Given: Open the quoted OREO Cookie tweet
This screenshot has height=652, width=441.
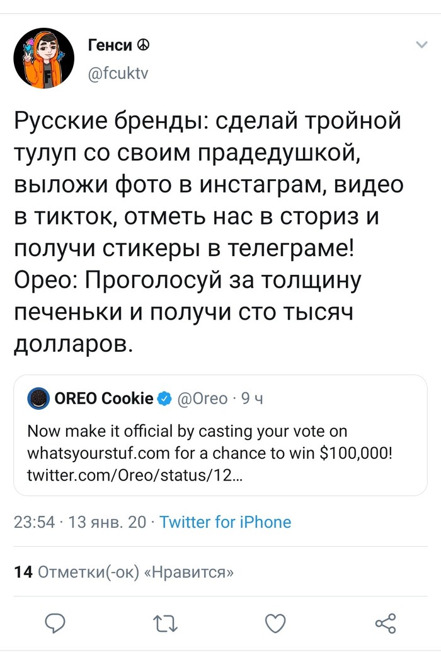Looking at the screenshot, I should tap(220, 435).
